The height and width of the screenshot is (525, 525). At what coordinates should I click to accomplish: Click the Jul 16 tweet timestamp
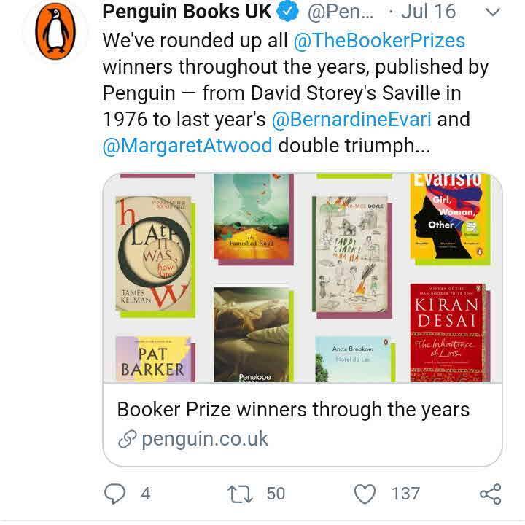click(x=439, y=12)
